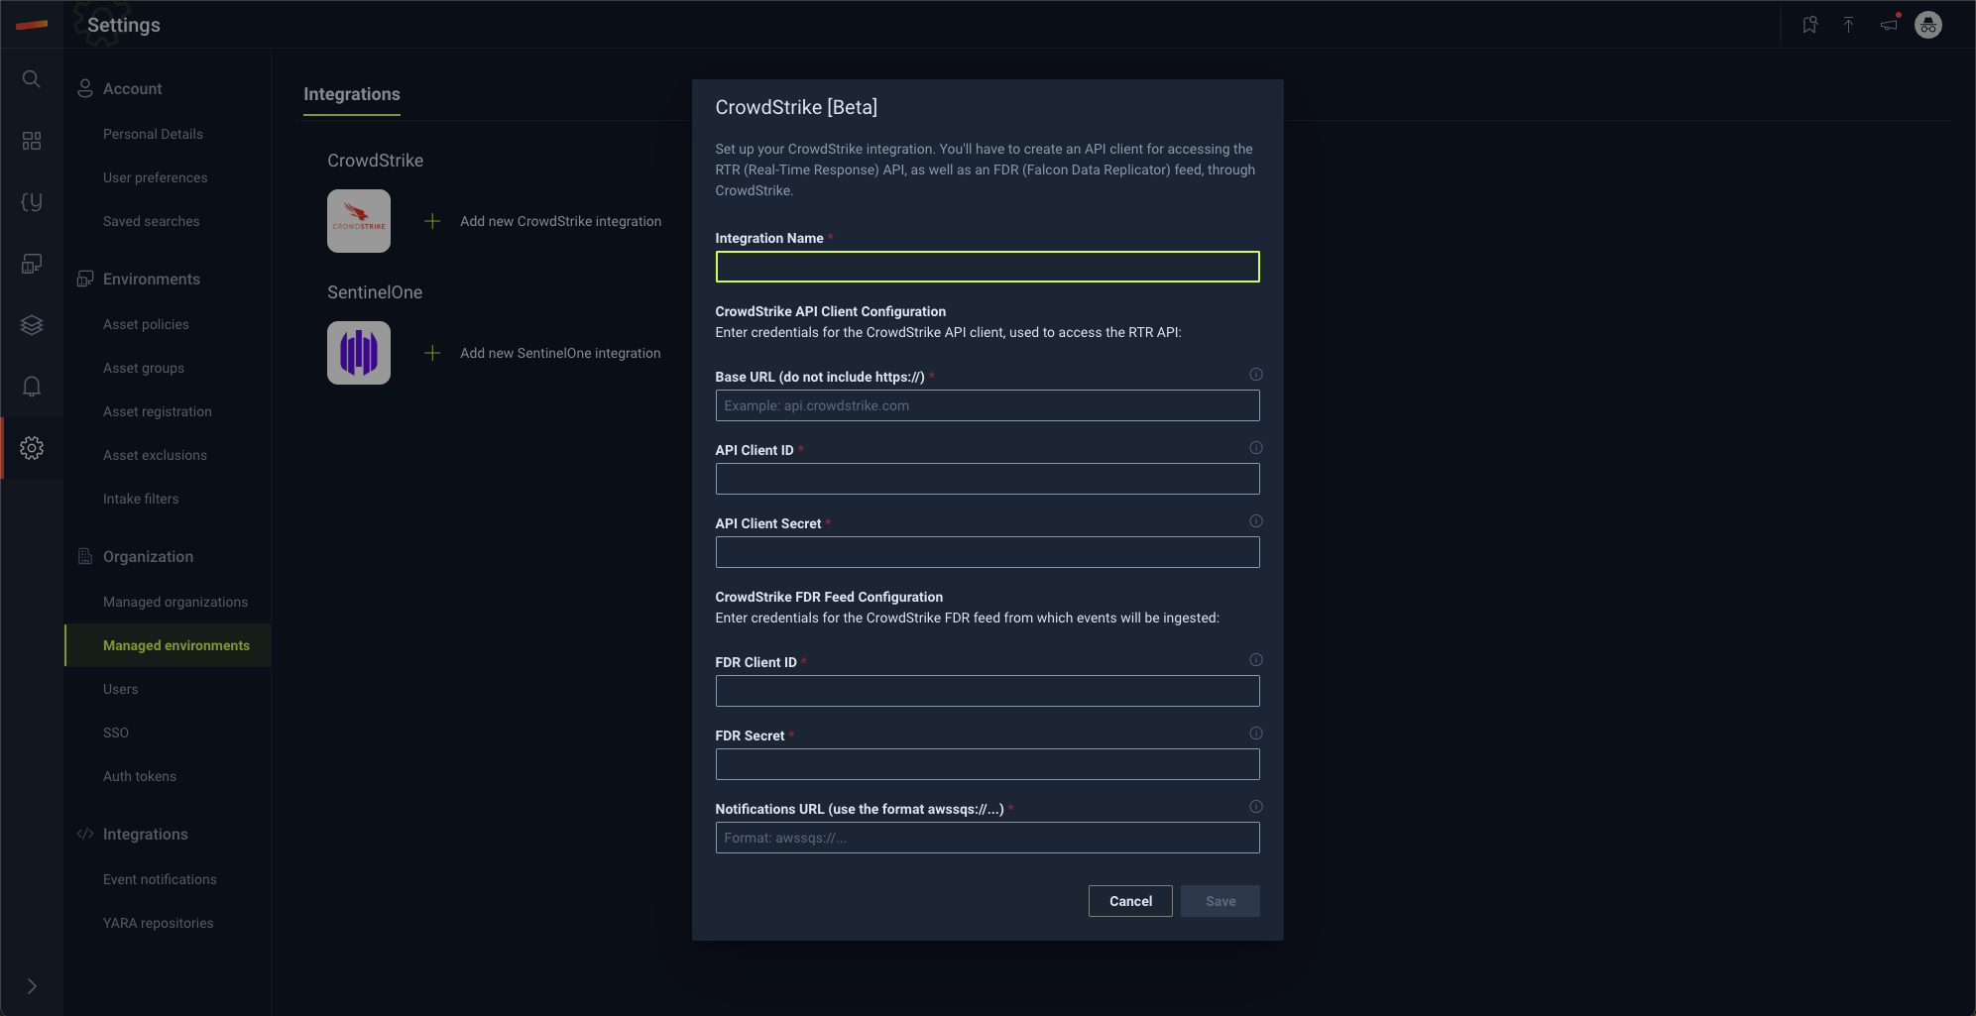
Task: Click the CrowdStrike logo tile
Action: 359,221
